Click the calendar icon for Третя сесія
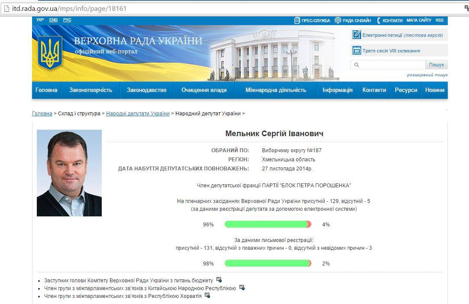Screen dimensions: 469x304 coord(356,50)
